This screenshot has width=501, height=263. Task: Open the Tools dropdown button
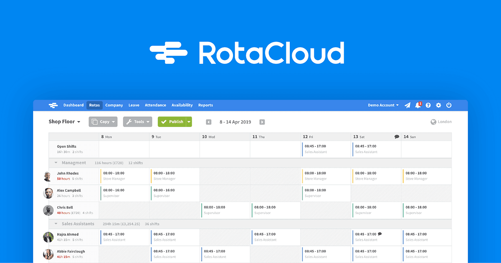(x=137, y=121)
